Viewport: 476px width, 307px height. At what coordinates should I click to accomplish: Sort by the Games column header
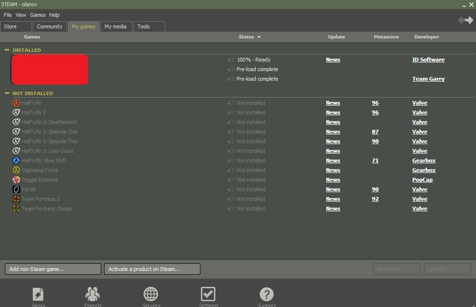point(32,37)
